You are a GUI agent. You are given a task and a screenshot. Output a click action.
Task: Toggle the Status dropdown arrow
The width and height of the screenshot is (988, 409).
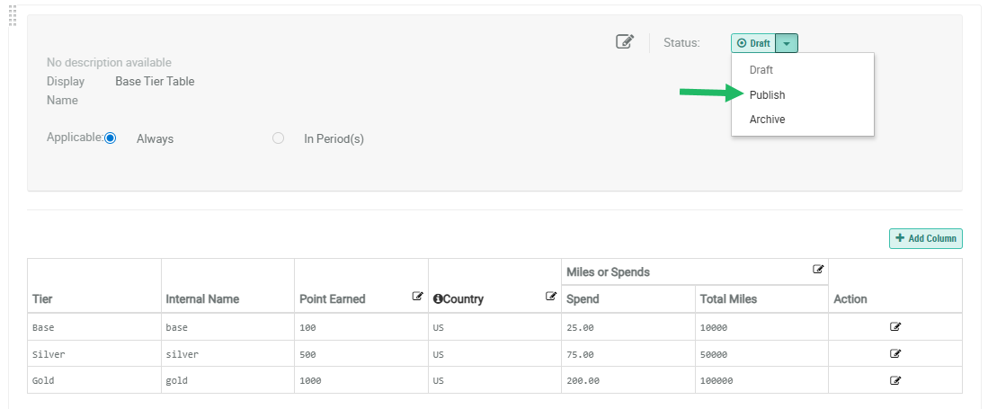[787, 43]
